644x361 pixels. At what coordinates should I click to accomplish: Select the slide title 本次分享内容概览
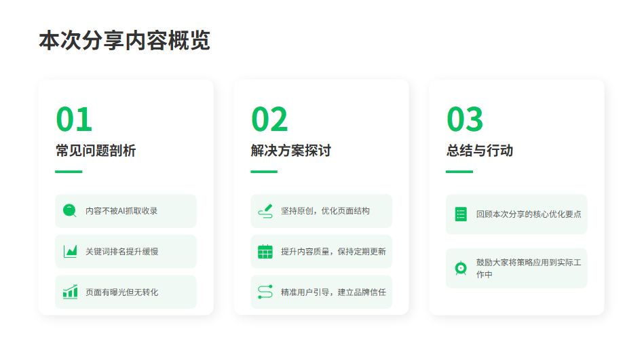point(124,40)
